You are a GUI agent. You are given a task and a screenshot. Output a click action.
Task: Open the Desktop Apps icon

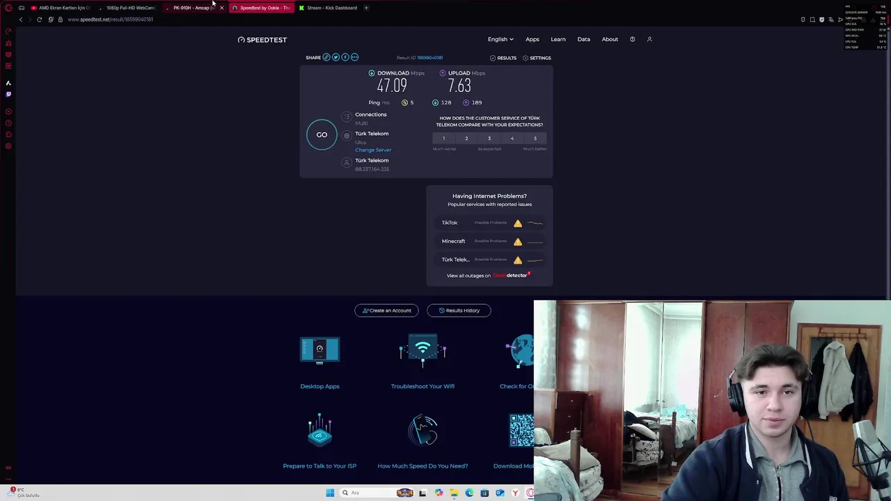click(x=320, y=350)
